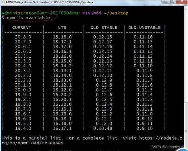Viewport: 188px width, 151px height.
Task: Click LTS version 16.20.0
Action: click(62, 104)
